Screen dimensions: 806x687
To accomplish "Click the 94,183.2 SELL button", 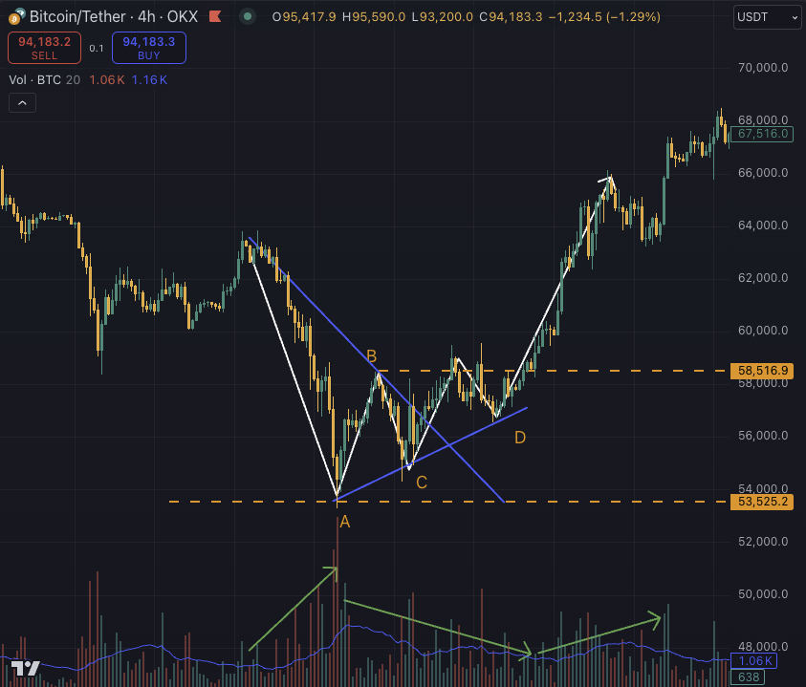I will (44, 48).
